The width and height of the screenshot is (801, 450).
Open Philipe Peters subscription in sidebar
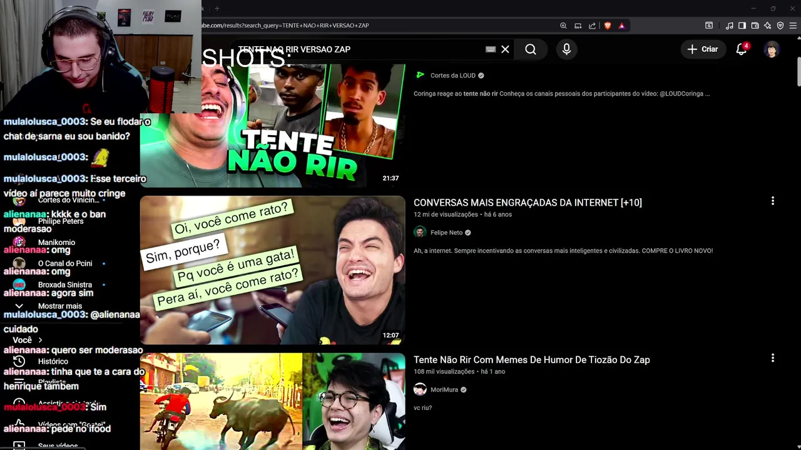pyautogui.click(x=60, y=221)
